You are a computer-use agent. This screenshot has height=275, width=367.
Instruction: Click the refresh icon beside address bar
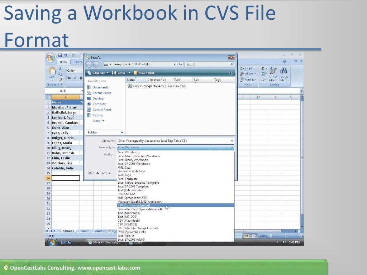tap(180, 64)
